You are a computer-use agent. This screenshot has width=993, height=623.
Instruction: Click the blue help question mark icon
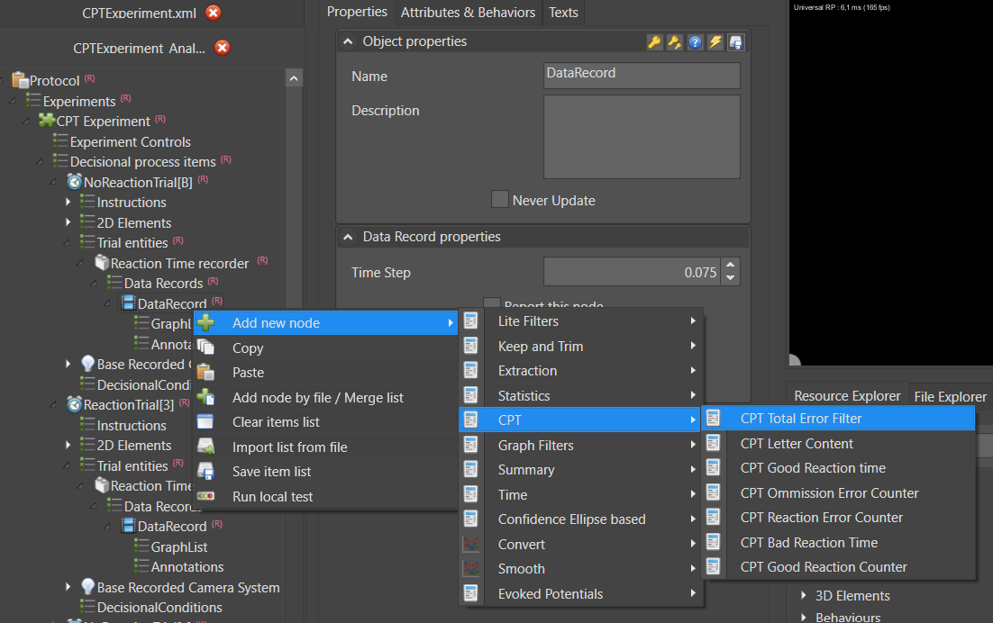pos(695,42)
